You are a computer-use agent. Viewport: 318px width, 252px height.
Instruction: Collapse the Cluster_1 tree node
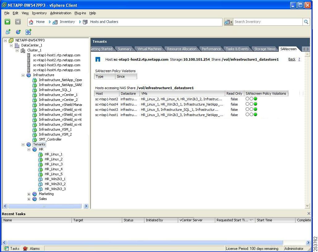(x=17, y=50)
